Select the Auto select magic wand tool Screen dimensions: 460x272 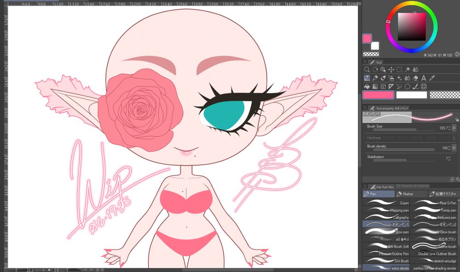[x=408, y=69]
